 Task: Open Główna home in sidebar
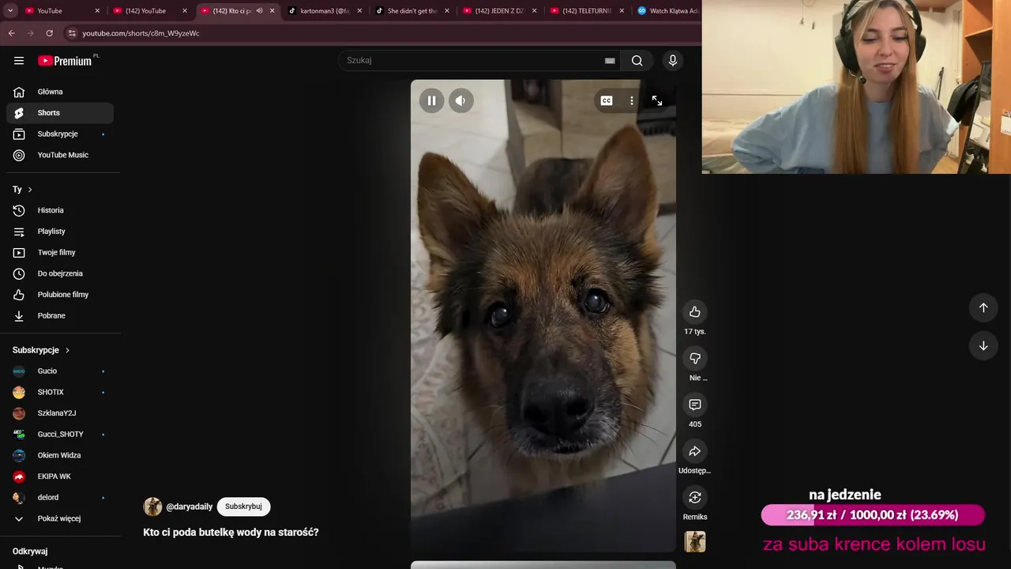(x=60, y=92)
